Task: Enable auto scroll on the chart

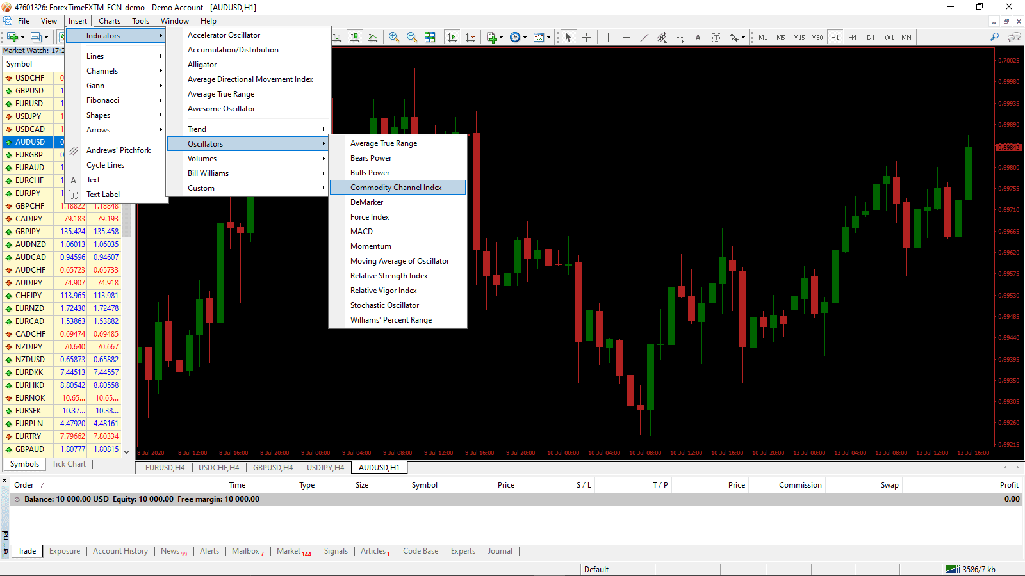Action: 452,37
